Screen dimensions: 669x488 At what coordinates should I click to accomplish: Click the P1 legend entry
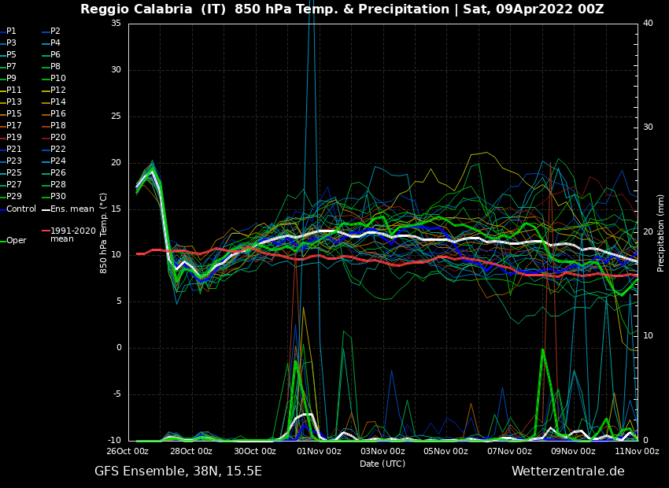pyautogui.click(x=11, y=31)
